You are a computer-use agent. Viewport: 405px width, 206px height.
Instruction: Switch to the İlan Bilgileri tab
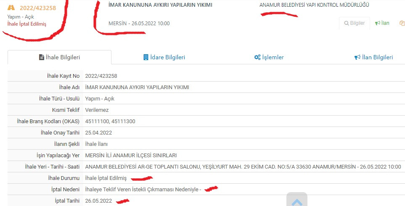374,57
